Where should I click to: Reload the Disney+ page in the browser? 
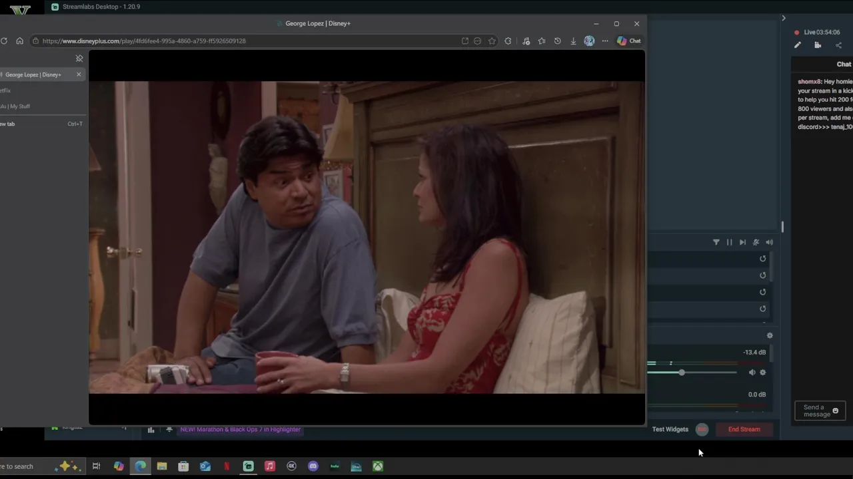click(x=4, y=41)
